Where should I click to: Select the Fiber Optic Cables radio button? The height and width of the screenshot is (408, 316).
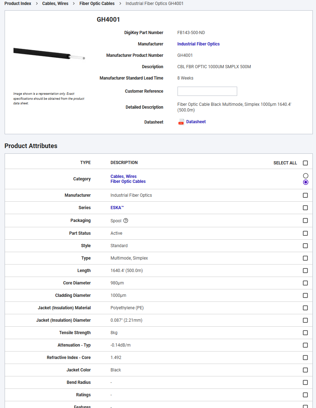305,182
